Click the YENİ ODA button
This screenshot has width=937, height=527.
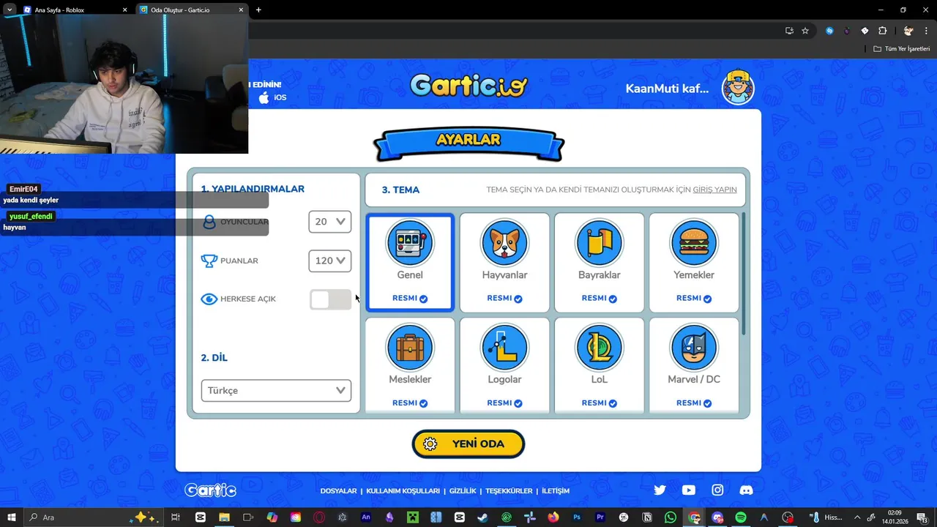468,444
